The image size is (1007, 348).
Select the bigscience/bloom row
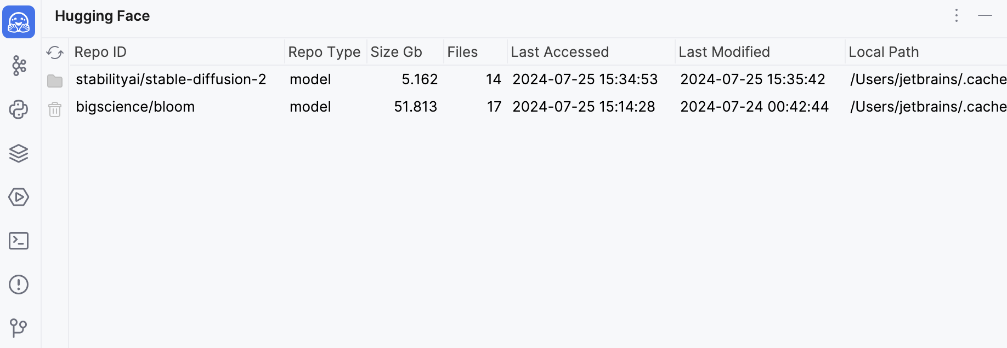(135, 107)
